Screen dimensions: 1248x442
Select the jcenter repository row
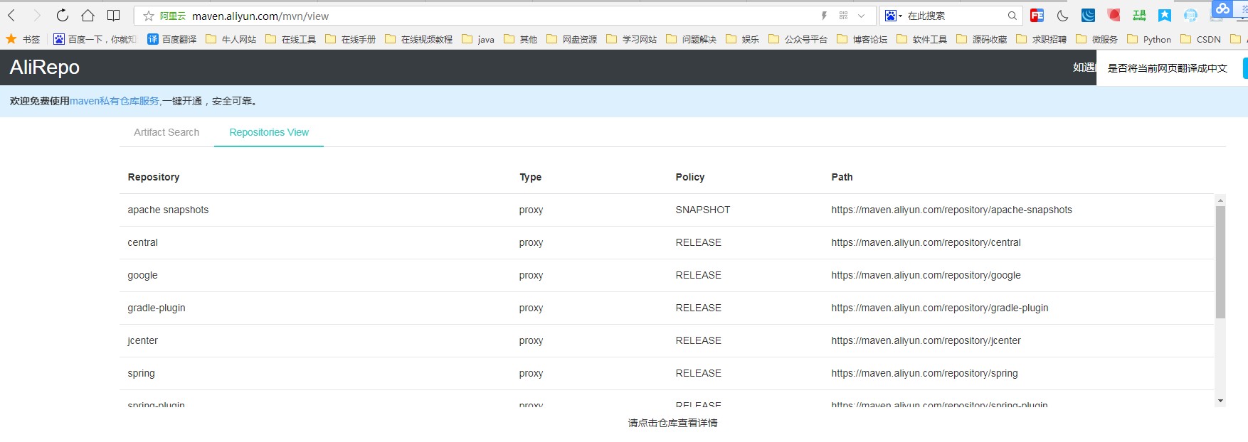click(x=667, y=340)
